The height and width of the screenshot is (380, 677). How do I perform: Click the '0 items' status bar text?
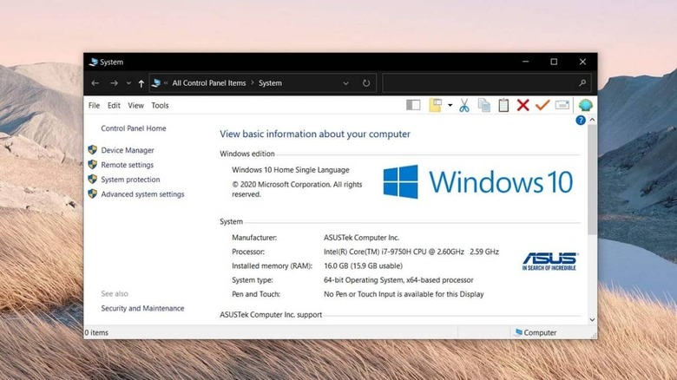[x=96, y=333]
